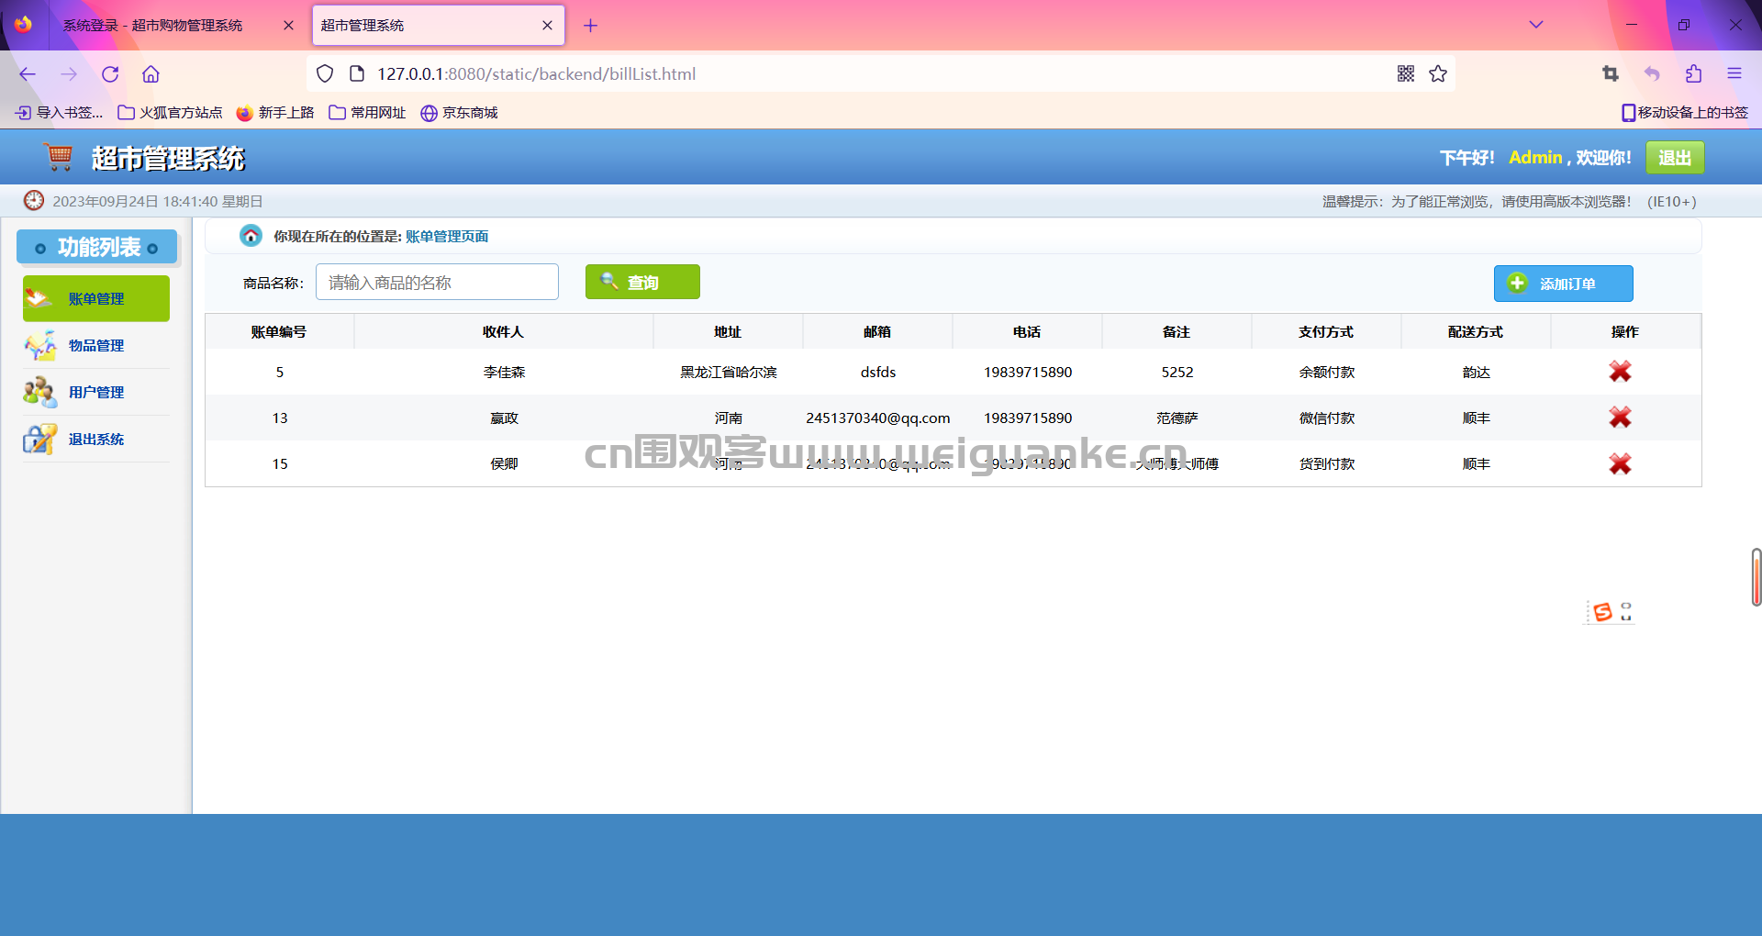
Task: Bookmark this page with the star icon
Action: pyautogui.click(x=1438, y=73)
